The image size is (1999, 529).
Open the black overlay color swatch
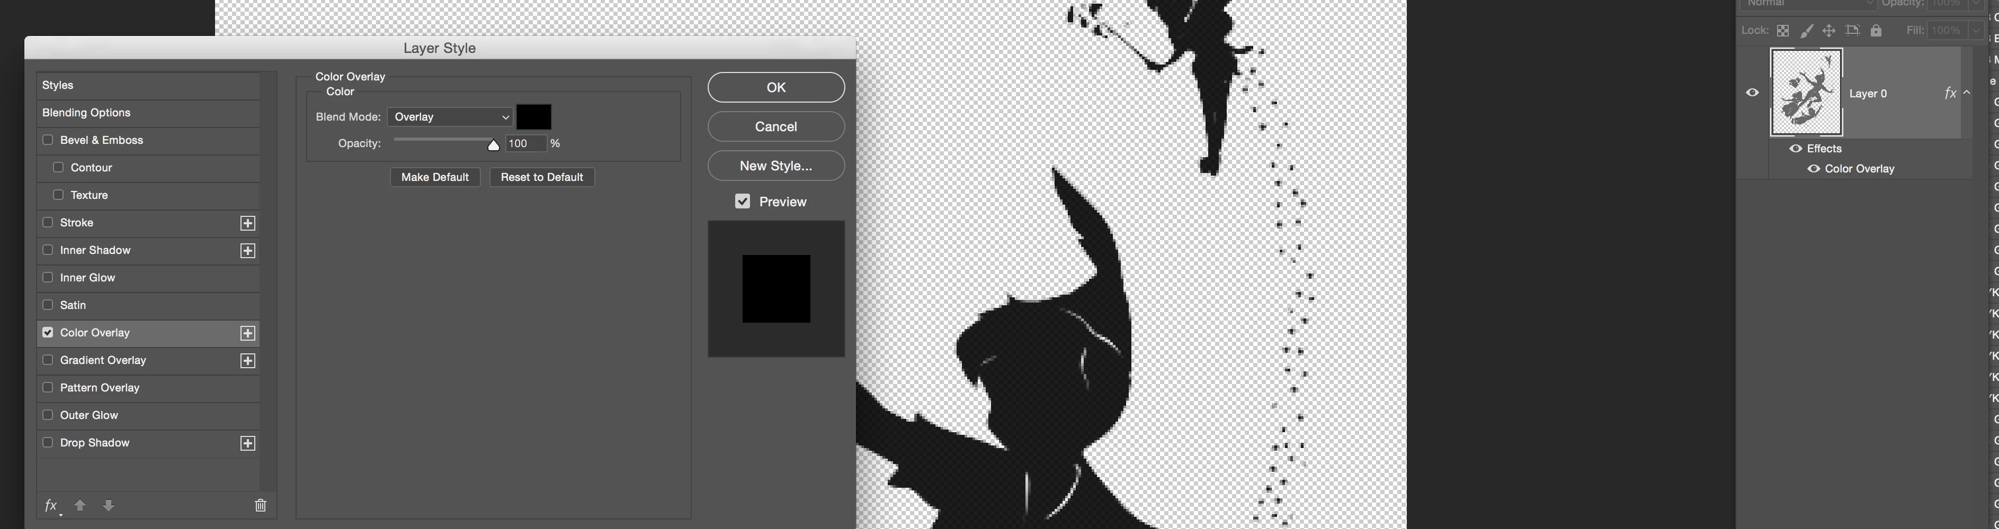pos(534,117)
